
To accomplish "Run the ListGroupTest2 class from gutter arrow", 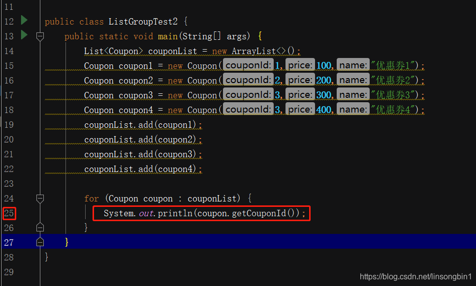I will (x=24, y=20).
